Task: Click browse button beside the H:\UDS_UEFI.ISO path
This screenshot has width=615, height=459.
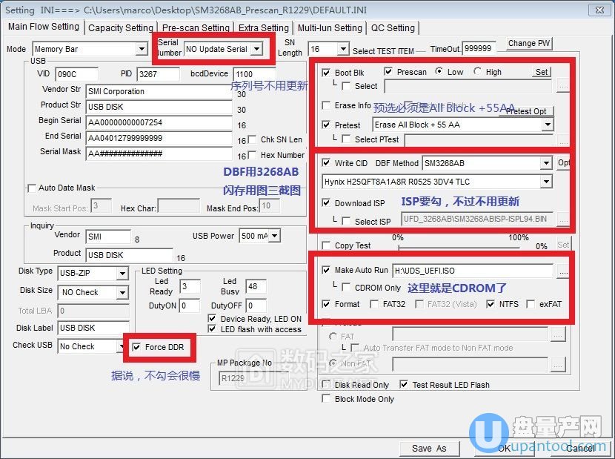Action: click(x=563, y=272)
